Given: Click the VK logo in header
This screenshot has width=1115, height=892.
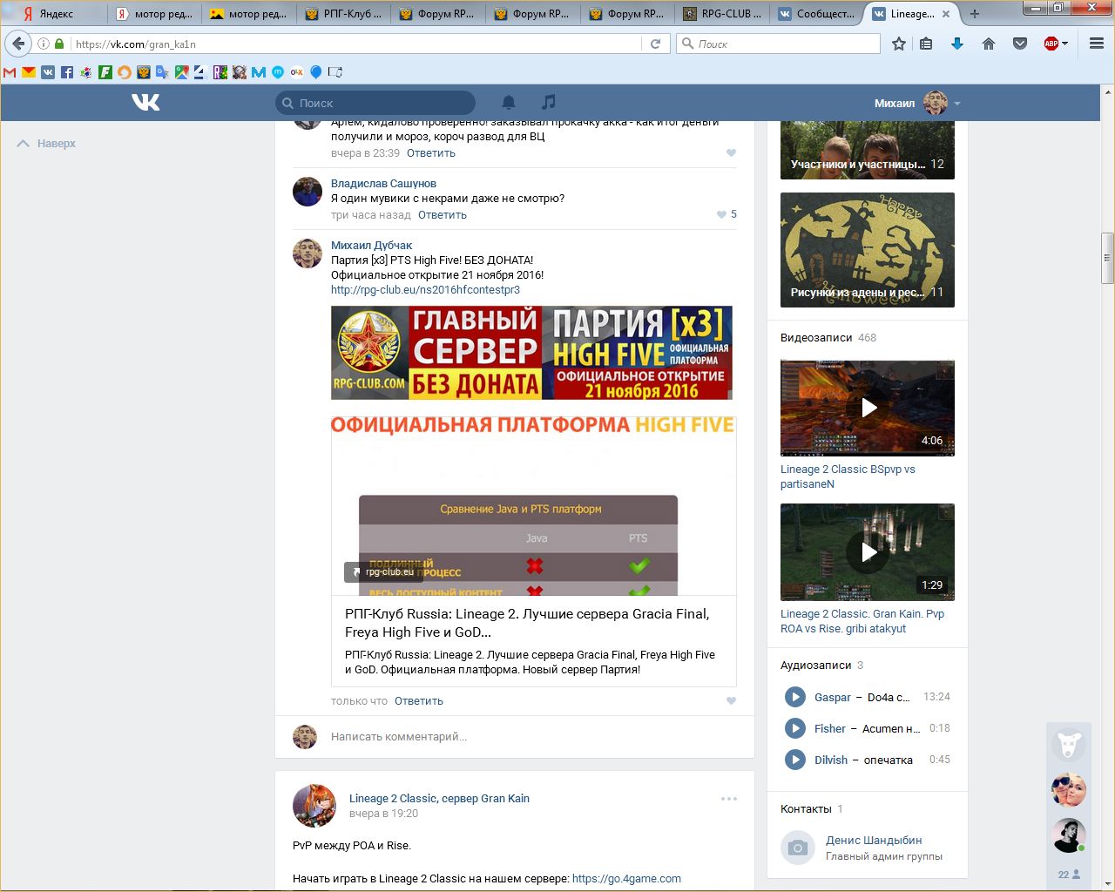Looking at the screenshot, I should click(x=145, y=103).
